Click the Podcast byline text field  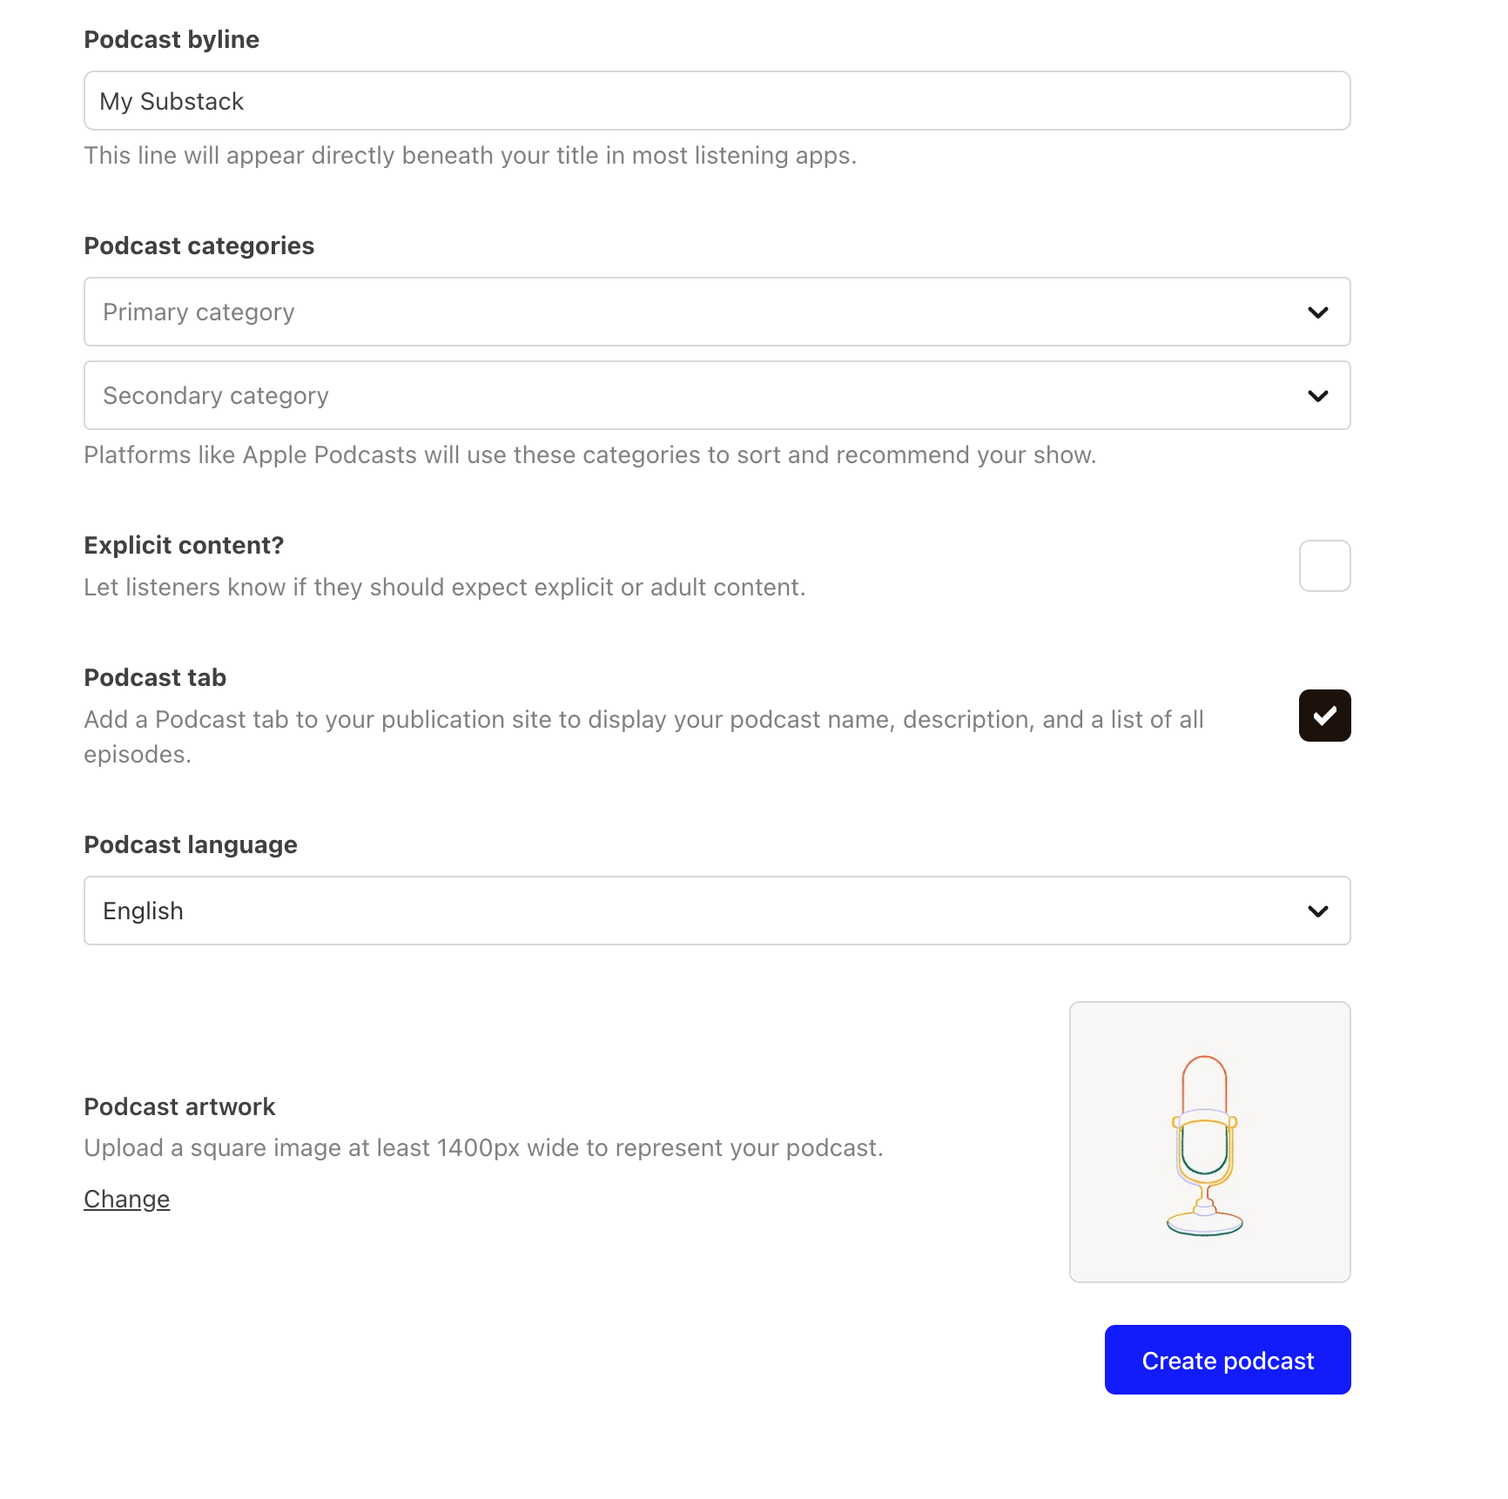point(716,101)
